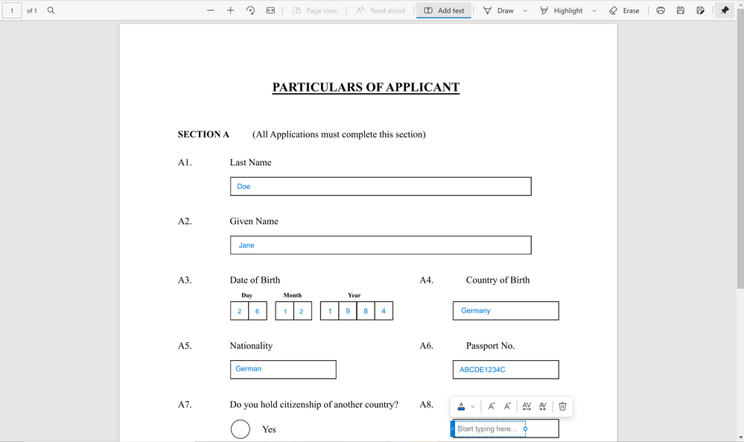Viewport: 744px width, 442px height.
Task: Click the zoom out minus icon
Action: pyautogui.click(x=211, y=10)
